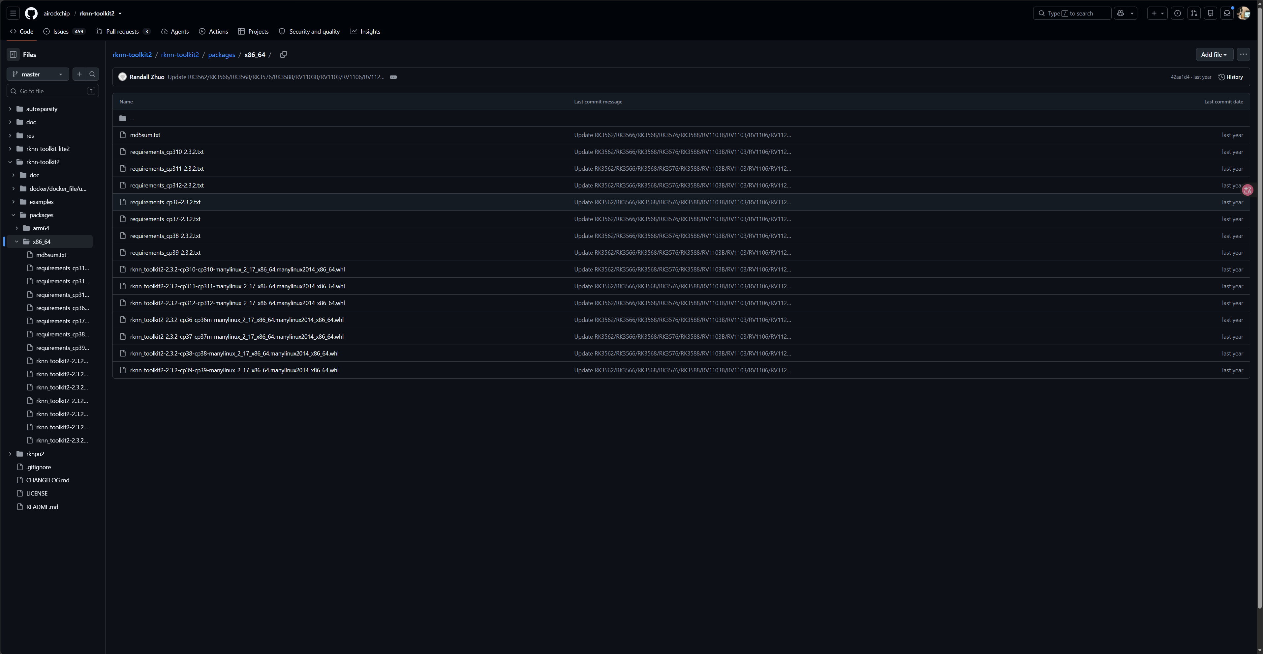
Task: Open the repositories icon in the header
Action: coord(1210,13)
